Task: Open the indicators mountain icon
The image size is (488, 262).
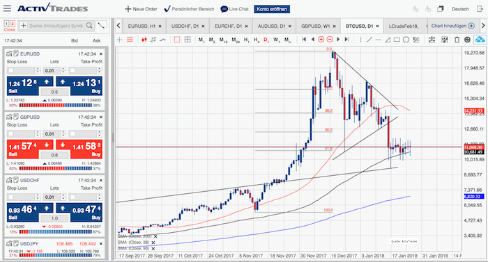Action: (480, 40)
